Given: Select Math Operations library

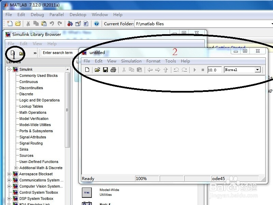Looking at the screenshot, I should [x=33, y=112].
